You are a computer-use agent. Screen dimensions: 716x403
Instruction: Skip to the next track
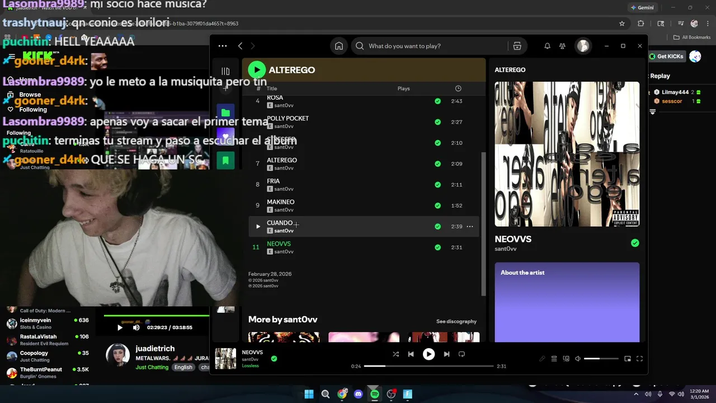tap(446, 354)
